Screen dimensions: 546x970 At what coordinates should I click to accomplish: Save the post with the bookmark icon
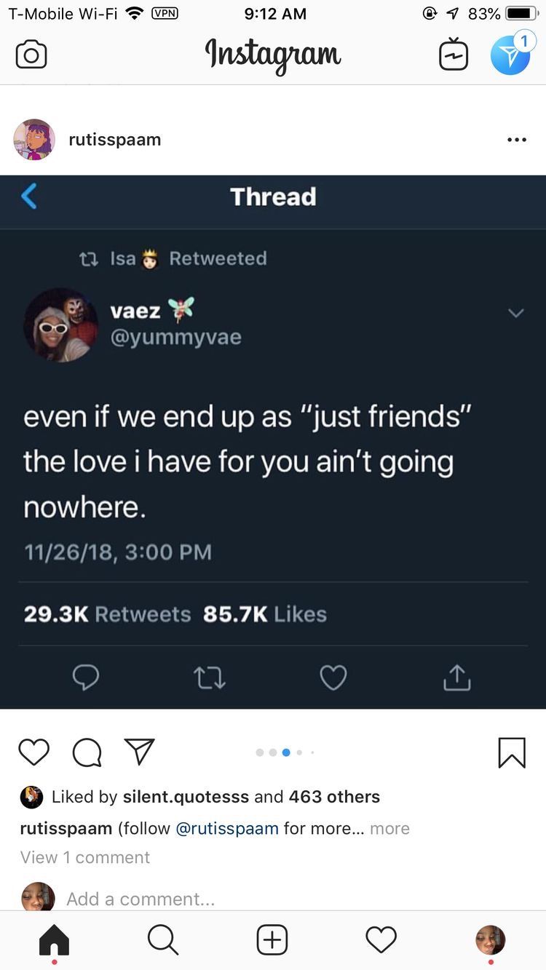click(x=512, y=753)
